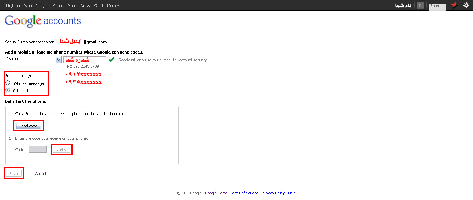Open the Privacy Policy link

273,193
